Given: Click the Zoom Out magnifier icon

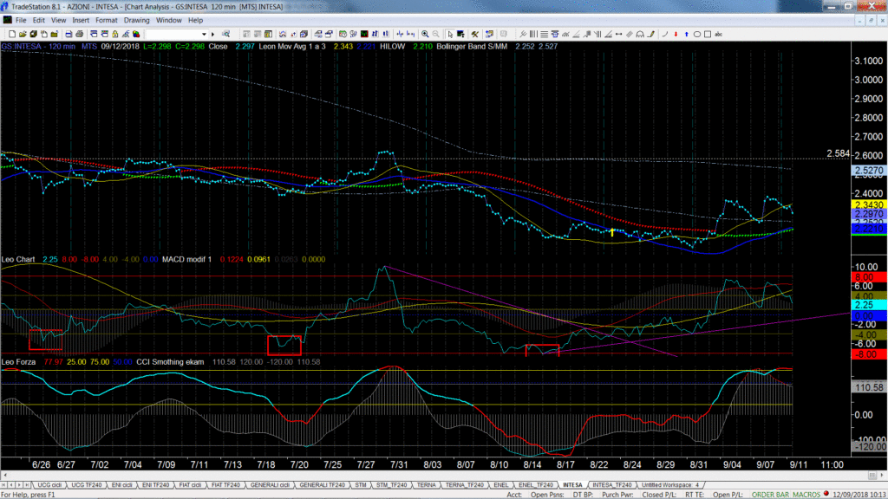Looking at the screenshot, I should click(435, 35).
